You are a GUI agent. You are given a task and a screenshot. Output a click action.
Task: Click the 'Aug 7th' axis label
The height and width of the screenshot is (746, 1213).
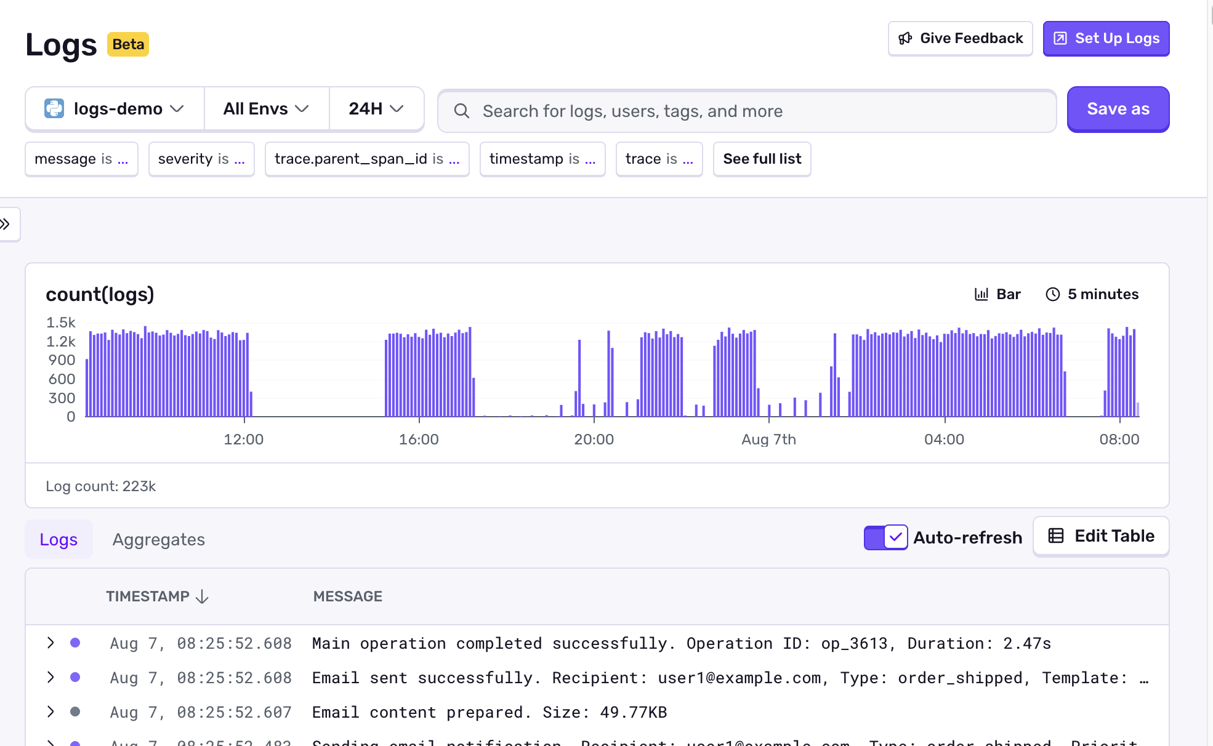[x=768, y=439]
